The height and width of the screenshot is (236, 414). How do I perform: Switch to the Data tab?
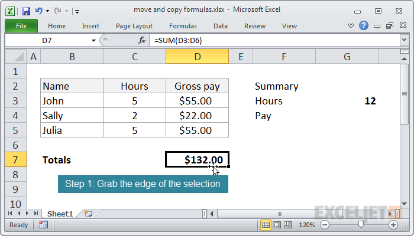[221, 26]
